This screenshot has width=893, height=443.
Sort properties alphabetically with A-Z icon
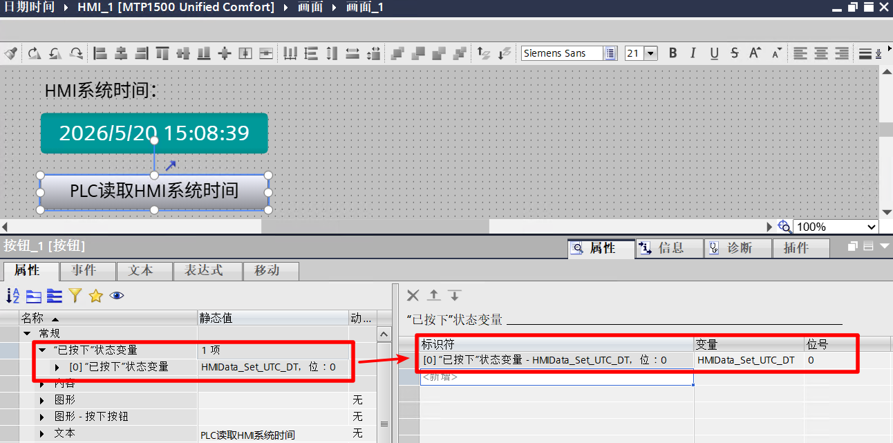pyautogui.click(x=12, y=296)
